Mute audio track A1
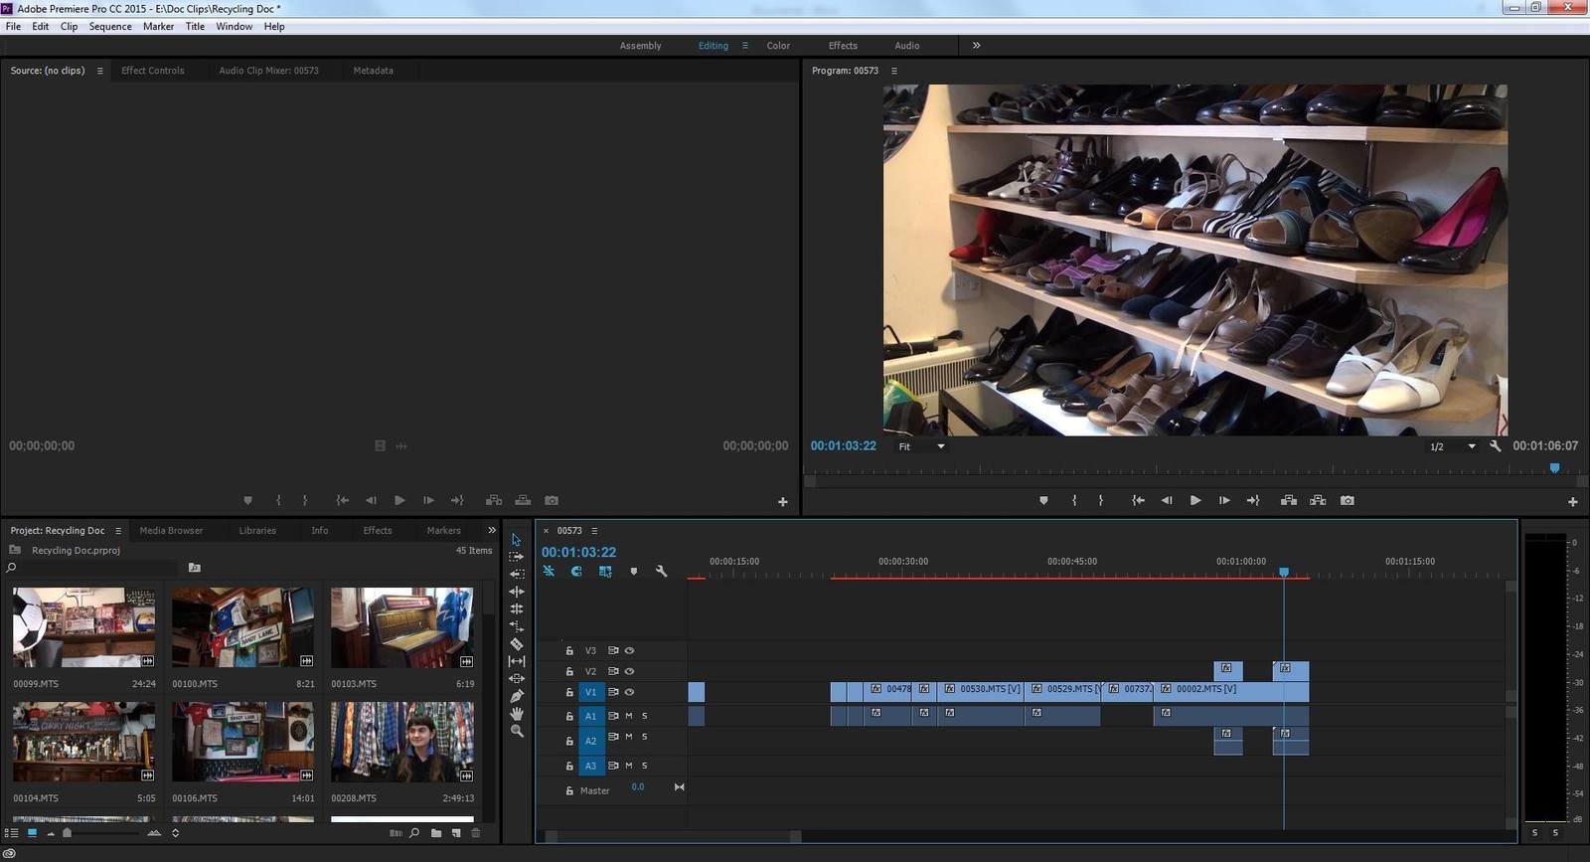 628,716
